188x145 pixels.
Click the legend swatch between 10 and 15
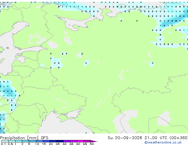tap(39, 141)
